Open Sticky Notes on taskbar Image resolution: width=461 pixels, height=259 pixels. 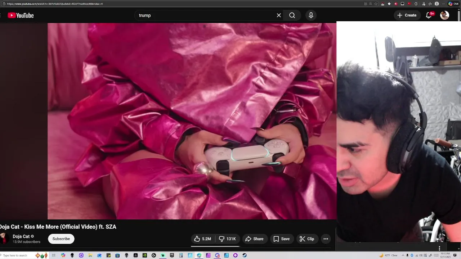click(108, 255)
